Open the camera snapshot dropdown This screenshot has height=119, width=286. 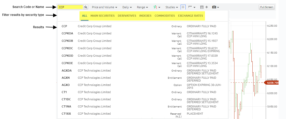pos(215,7)
